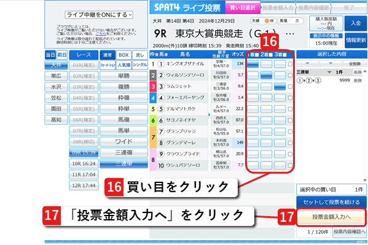Image resolution: width=368 pixels, height=245 pixels.
Task: Select the 三連複 bet type
Action: [x=123, y=152]
